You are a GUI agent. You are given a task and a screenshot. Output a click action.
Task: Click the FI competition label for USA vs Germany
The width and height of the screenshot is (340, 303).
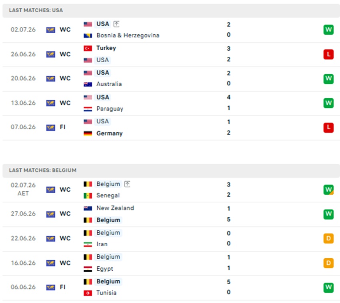click(x=62, y=127)
